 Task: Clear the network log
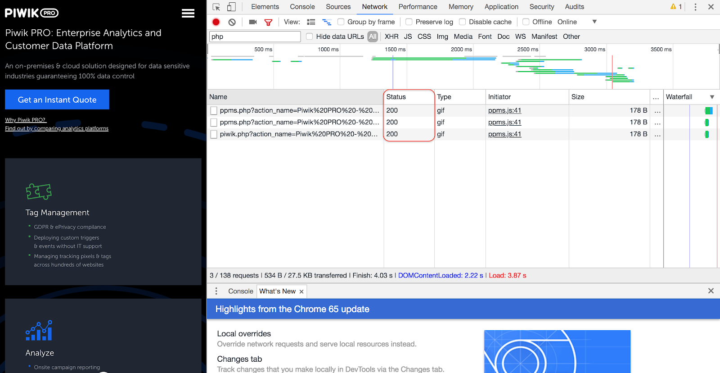(232, 22)
